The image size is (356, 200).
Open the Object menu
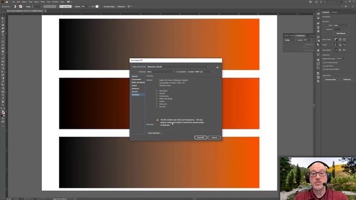coord(24,2)
